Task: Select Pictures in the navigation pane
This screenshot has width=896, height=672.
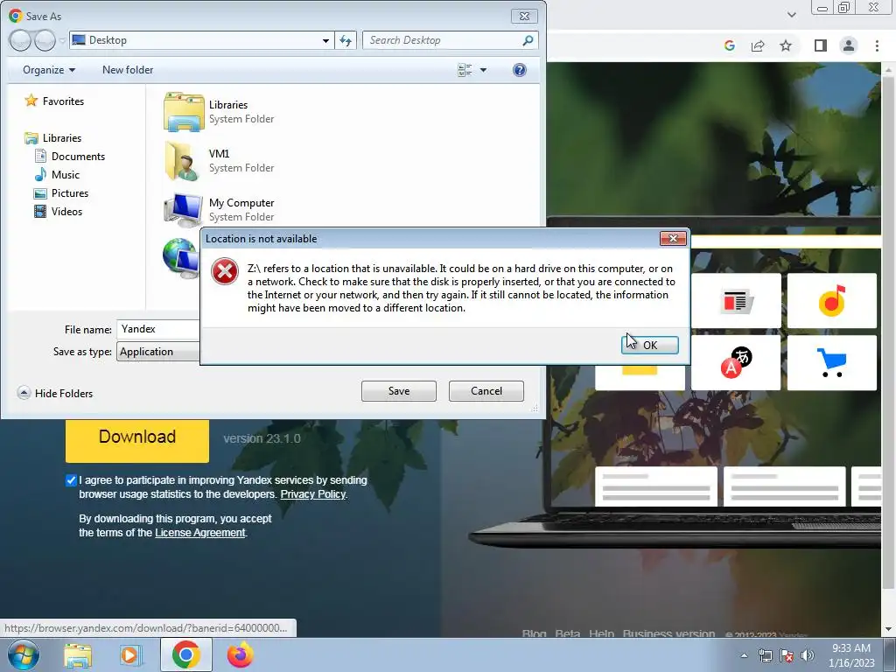Action: coord(61,193)
